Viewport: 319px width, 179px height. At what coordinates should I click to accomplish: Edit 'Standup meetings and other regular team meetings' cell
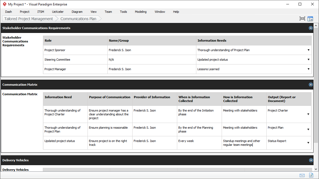pyautogui.click(x=244, y=143)
